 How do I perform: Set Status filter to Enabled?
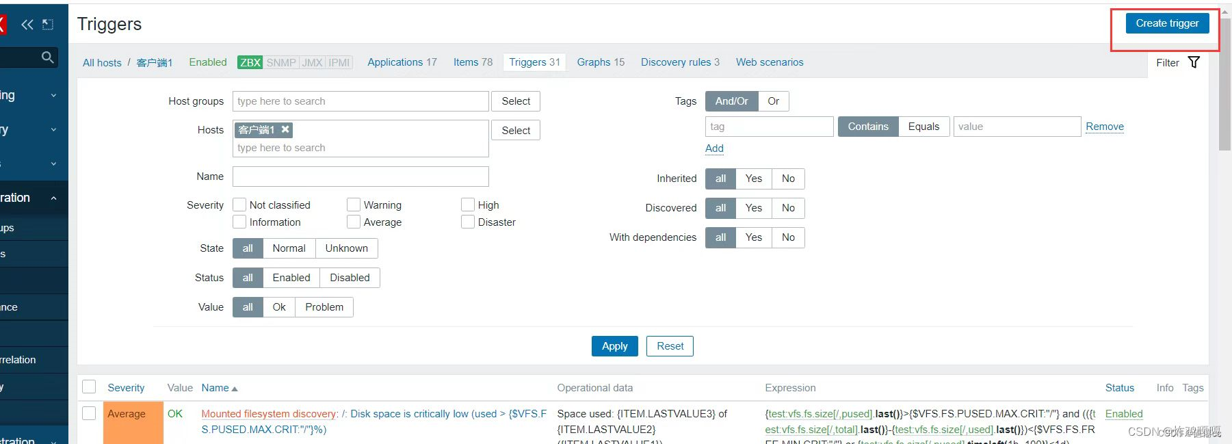tap(291, 278)
